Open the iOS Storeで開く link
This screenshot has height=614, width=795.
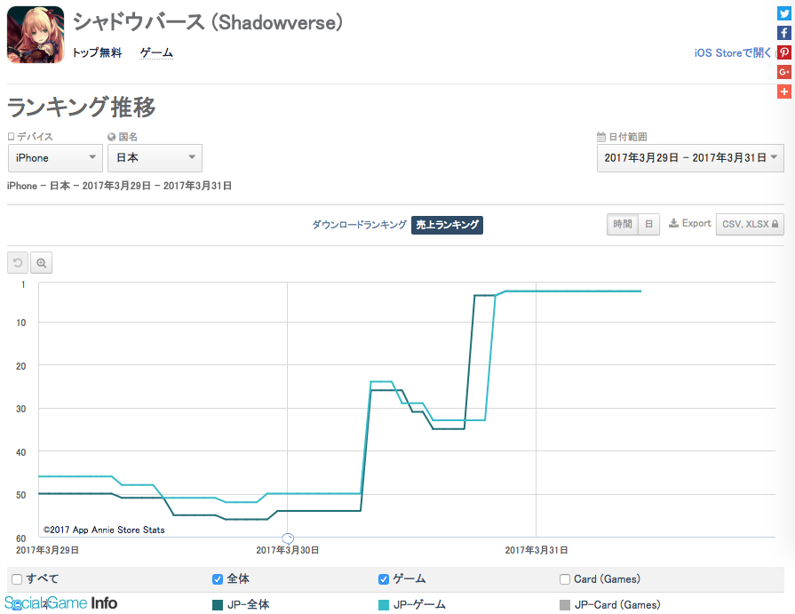tap(732, 52)
